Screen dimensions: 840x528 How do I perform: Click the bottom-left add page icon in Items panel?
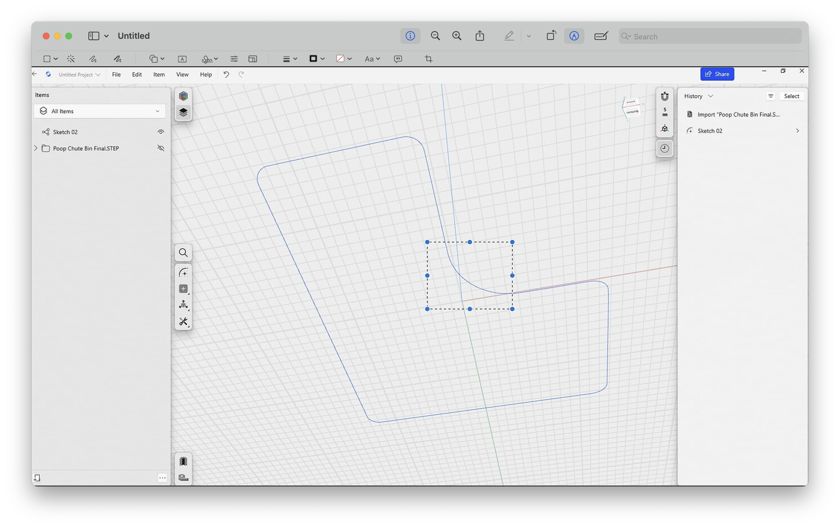coord(37,478)
